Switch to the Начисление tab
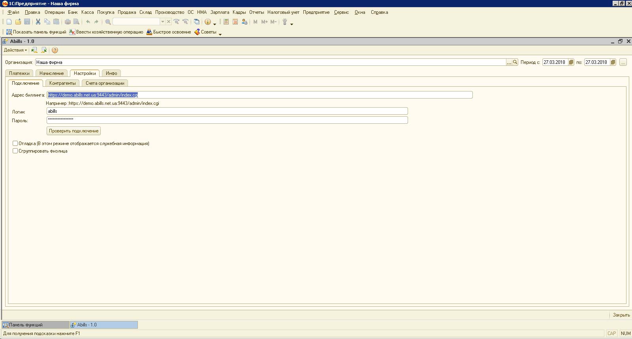 52,73
